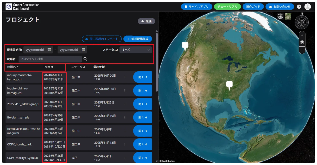Sort the list by 現場名 column
Screen dimensions: 317x165
pos(13,67)
